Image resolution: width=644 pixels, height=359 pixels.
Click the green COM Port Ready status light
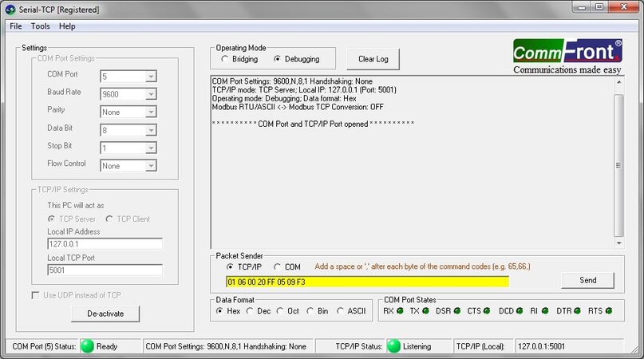click(x=87, y=346)
